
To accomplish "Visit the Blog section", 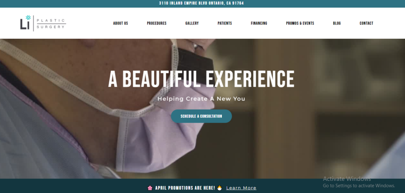I will coord(337,23).
